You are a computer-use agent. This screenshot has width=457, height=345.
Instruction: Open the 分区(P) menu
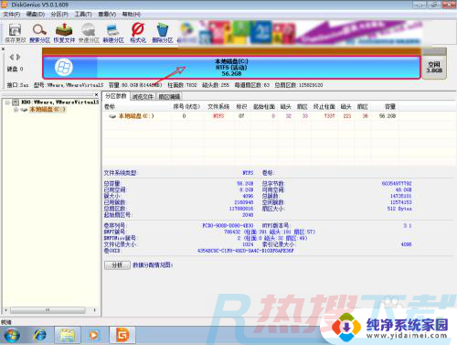tap(59, 15)
